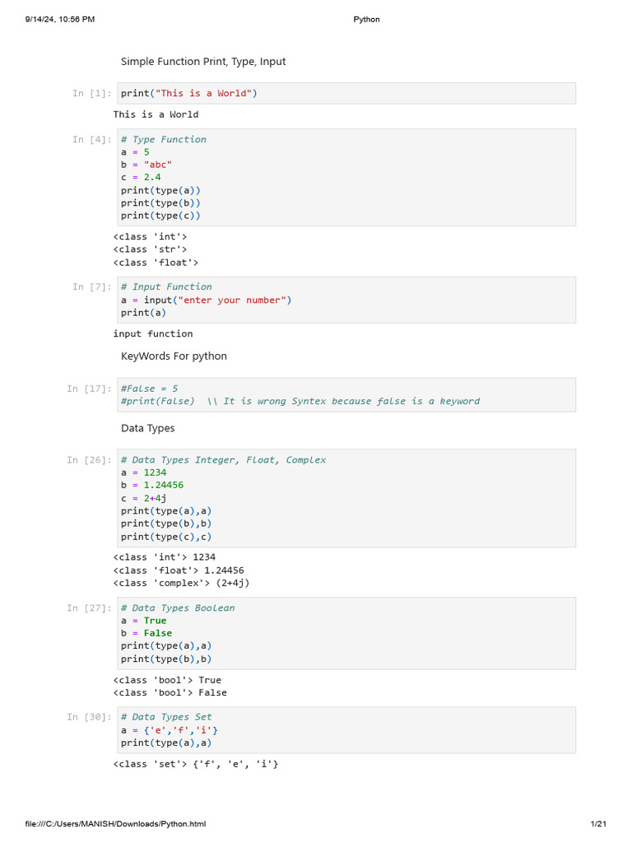Click the Type Function code cell

[x=346, y=178]
